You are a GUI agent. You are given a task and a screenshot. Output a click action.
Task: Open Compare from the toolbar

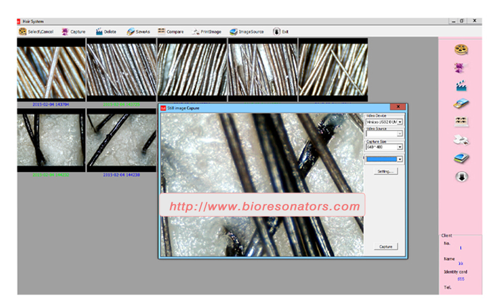pos(170,32)
